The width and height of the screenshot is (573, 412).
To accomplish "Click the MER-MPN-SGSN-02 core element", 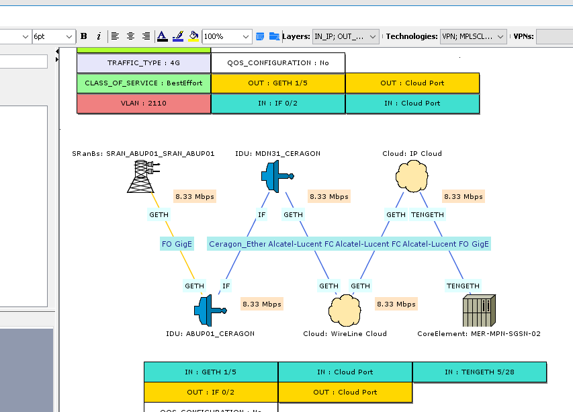I will point(478,311).
